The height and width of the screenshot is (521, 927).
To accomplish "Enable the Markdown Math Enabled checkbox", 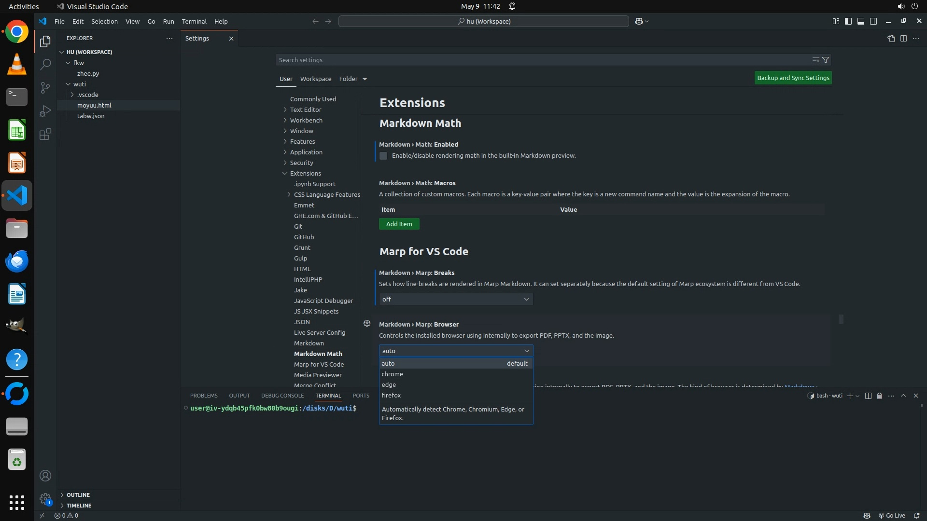I will tap(383, 156).
